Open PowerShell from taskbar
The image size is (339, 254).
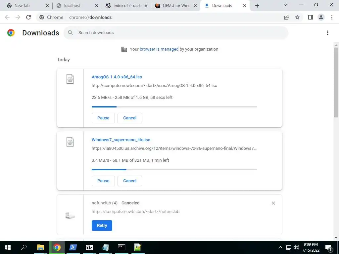(x=73, y=247)
